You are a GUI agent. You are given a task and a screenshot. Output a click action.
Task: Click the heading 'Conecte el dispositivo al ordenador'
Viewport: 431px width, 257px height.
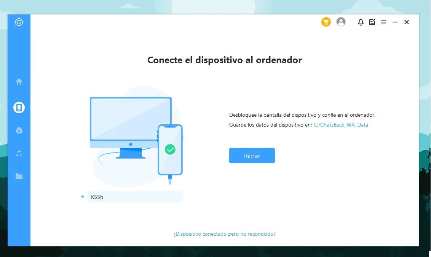225,60
